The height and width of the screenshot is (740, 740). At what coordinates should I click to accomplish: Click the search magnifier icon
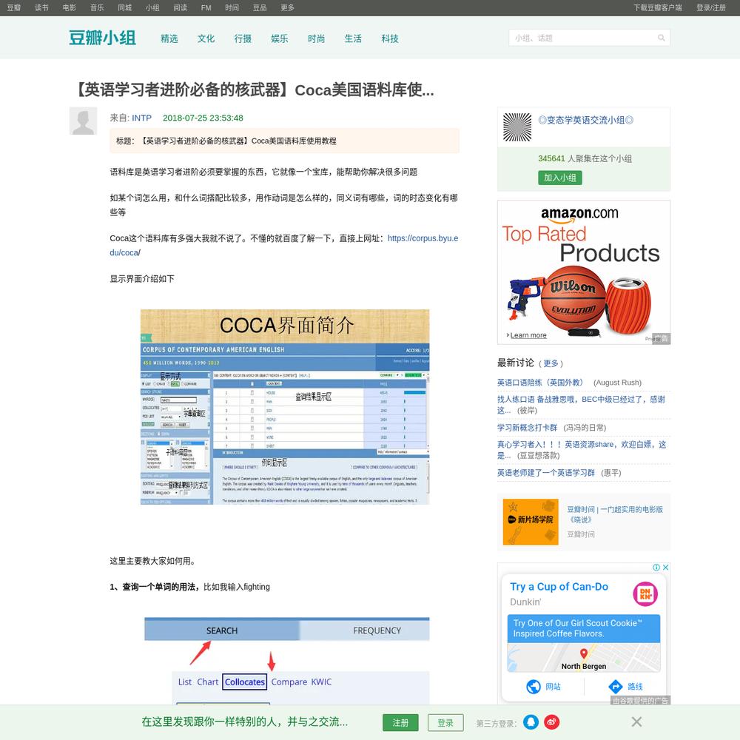click(661, 38)
